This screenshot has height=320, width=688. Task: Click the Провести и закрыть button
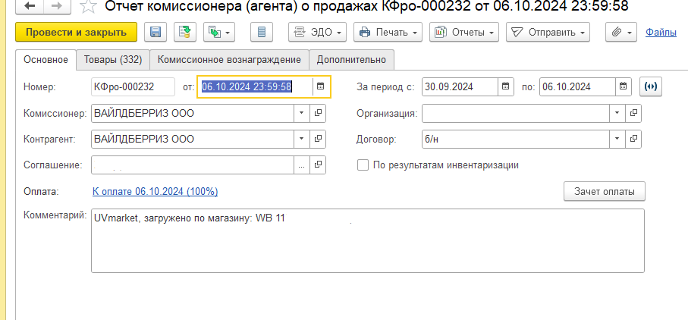point(76,33)
